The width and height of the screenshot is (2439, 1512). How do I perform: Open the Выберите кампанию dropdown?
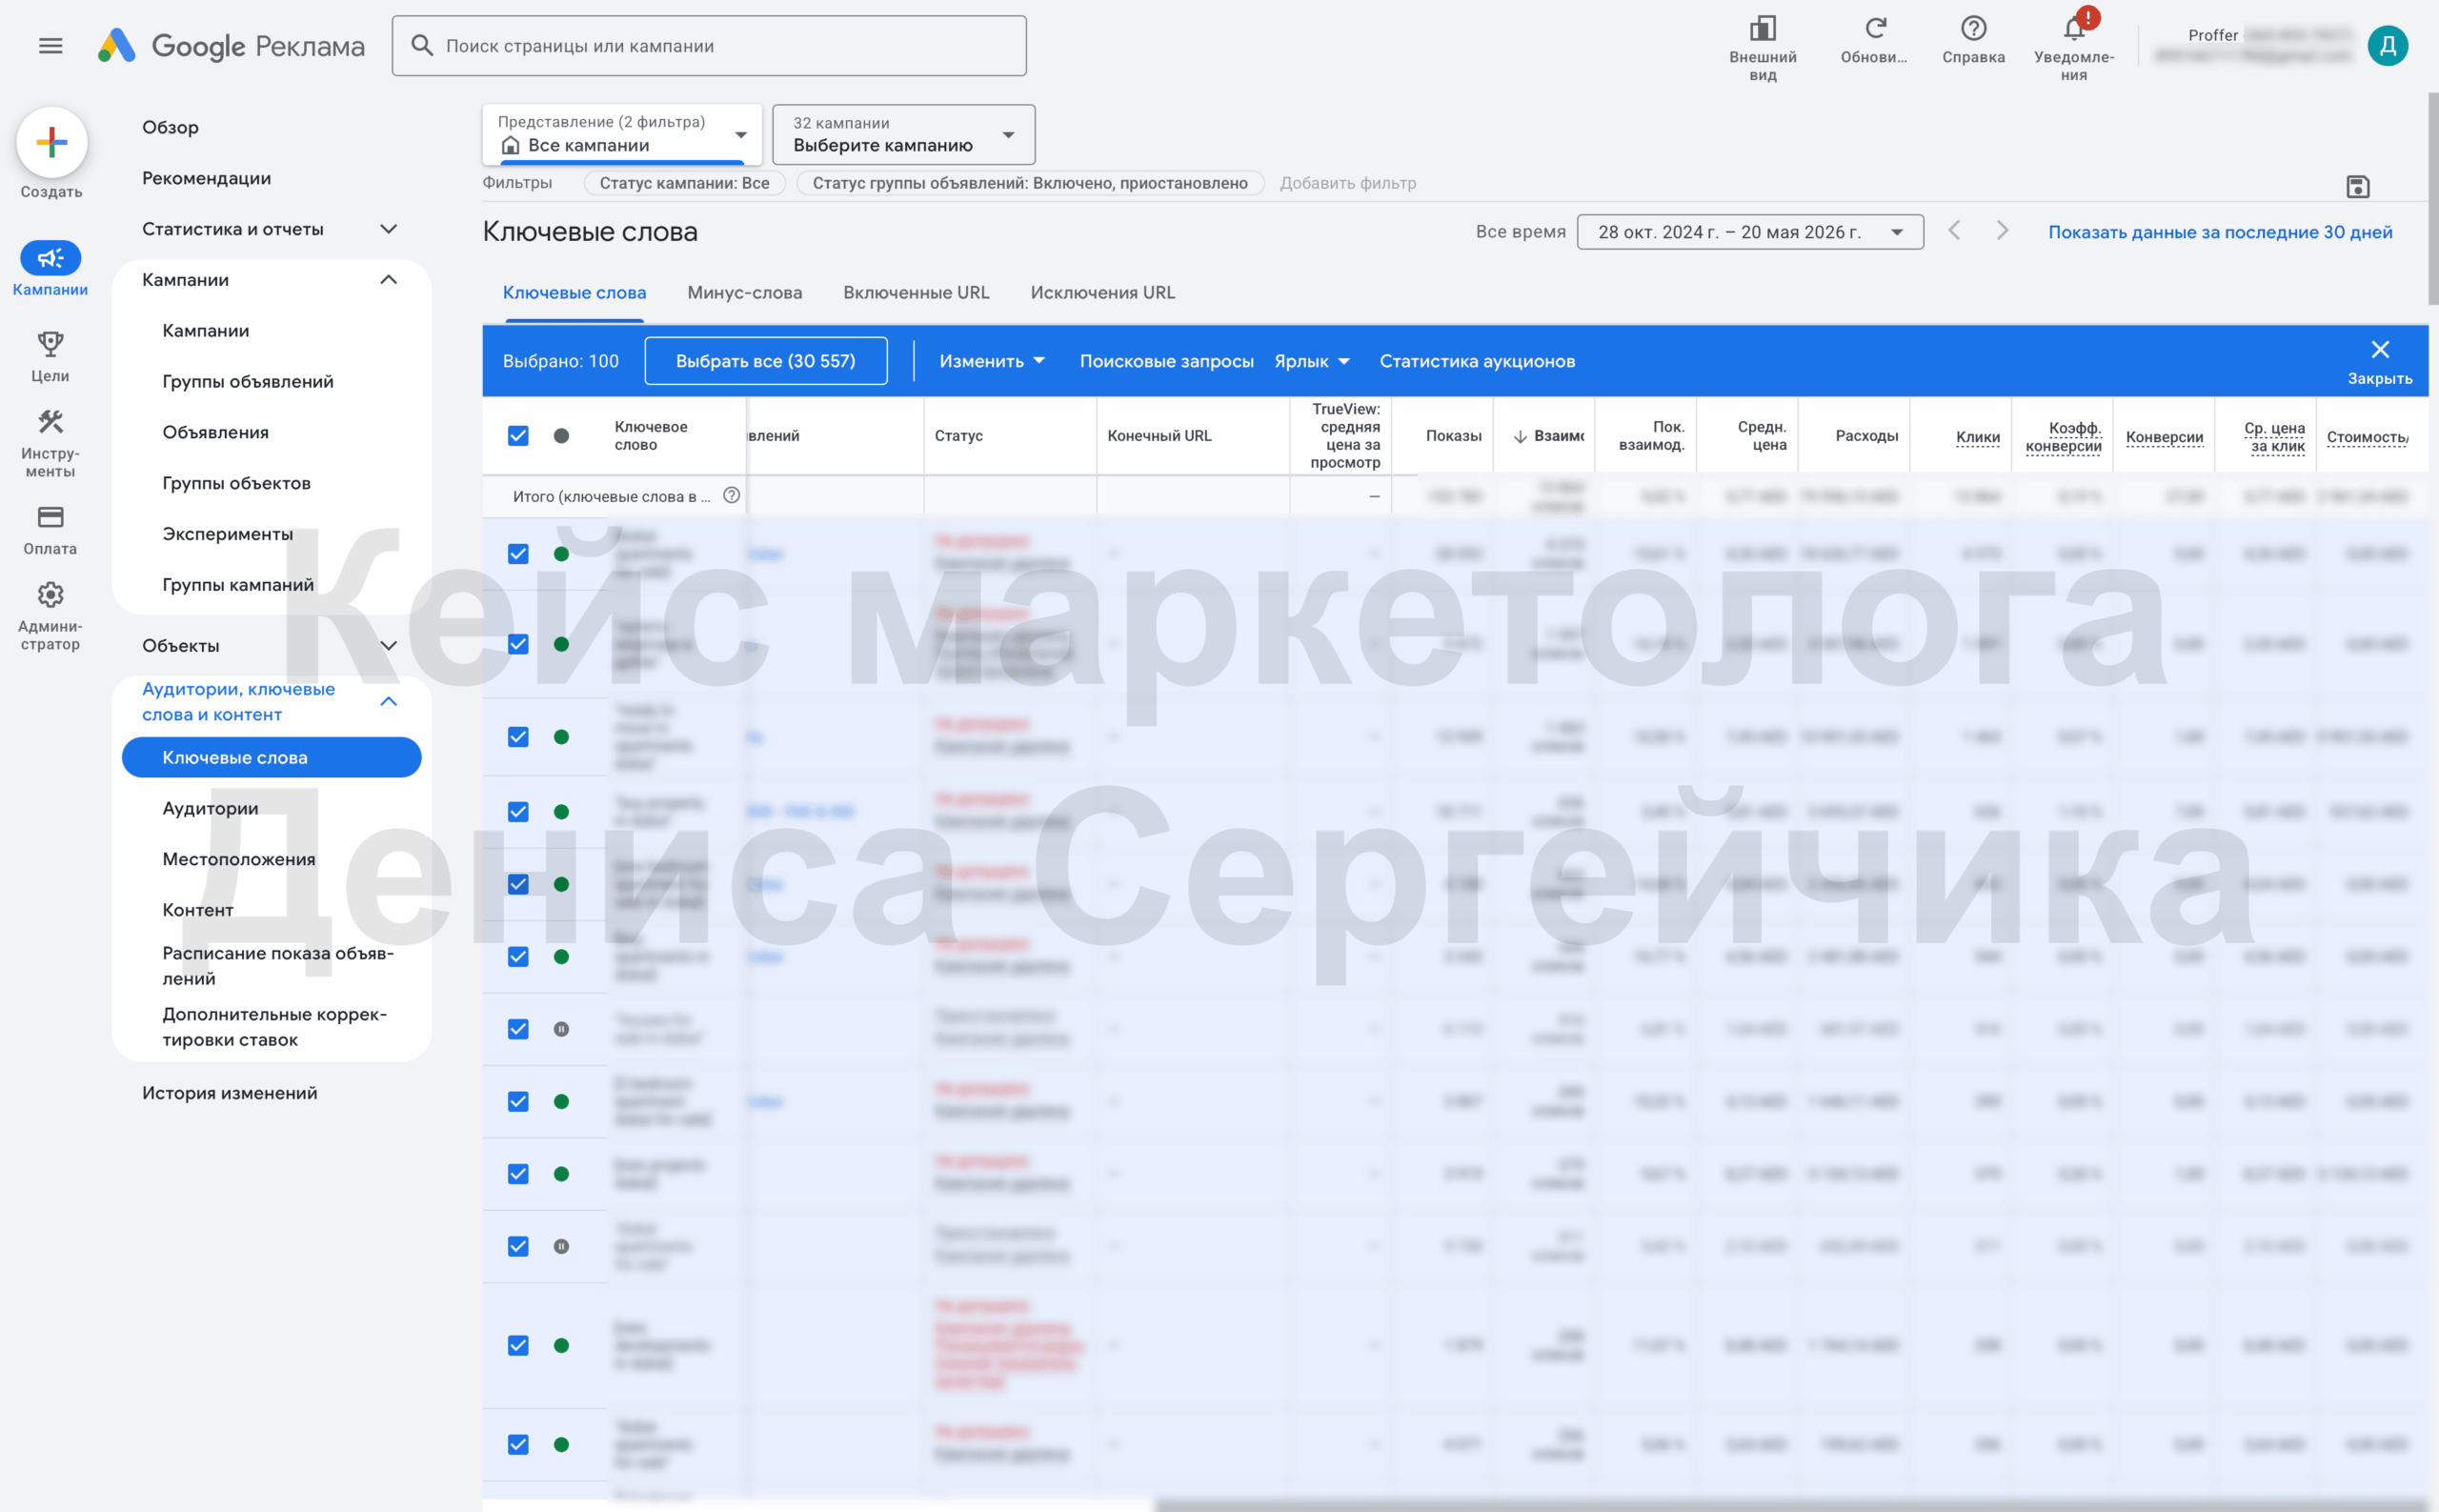point(903,135)
